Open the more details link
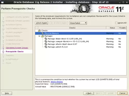Image resolution: width=129 pixels, height=96 pixels. coord(57,82)
